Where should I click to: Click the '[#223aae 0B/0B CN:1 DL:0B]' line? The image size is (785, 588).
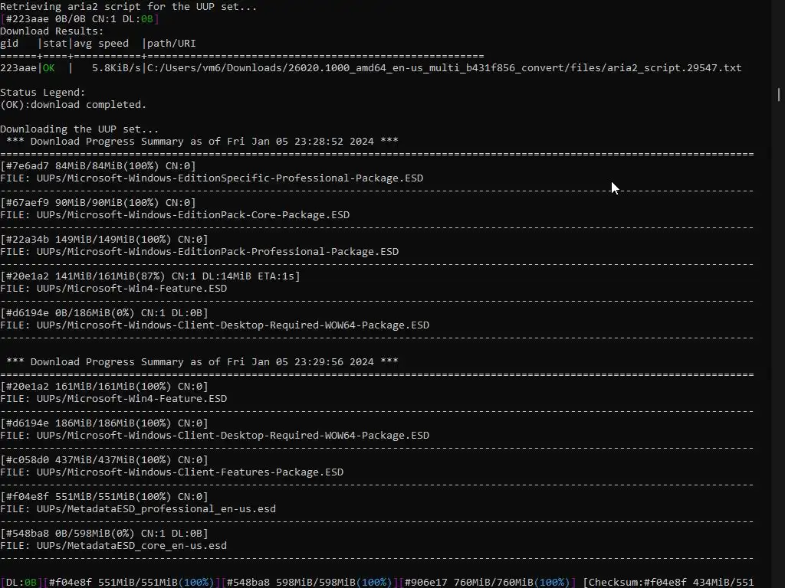tap(80, 19)
